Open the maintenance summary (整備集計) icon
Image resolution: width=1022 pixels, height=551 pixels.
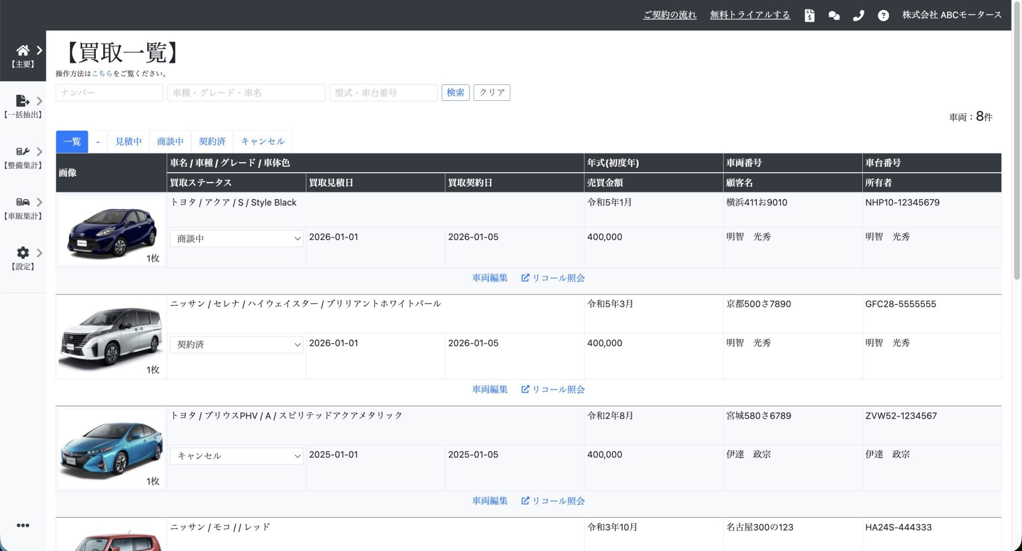[22, 152]
